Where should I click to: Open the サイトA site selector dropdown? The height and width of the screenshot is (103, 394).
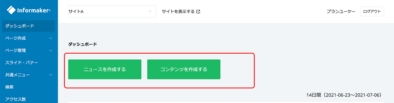(x=112, y=12)
